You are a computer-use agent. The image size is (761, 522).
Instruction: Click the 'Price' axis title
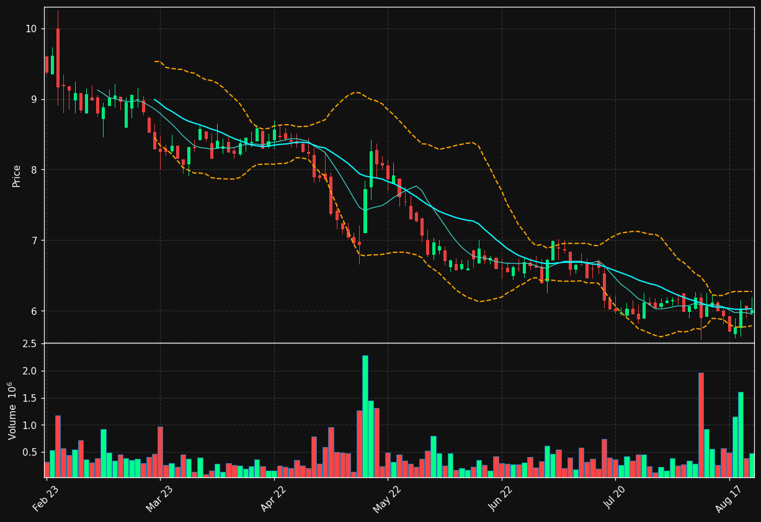[17, 175]
